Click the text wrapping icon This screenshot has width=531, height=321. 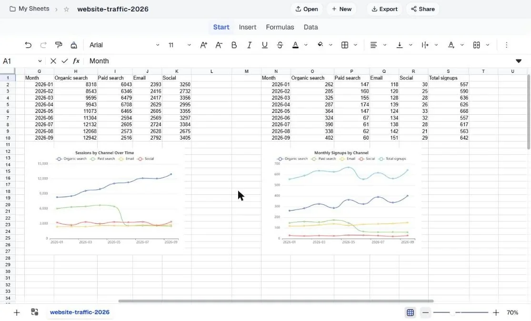[425, 45]
